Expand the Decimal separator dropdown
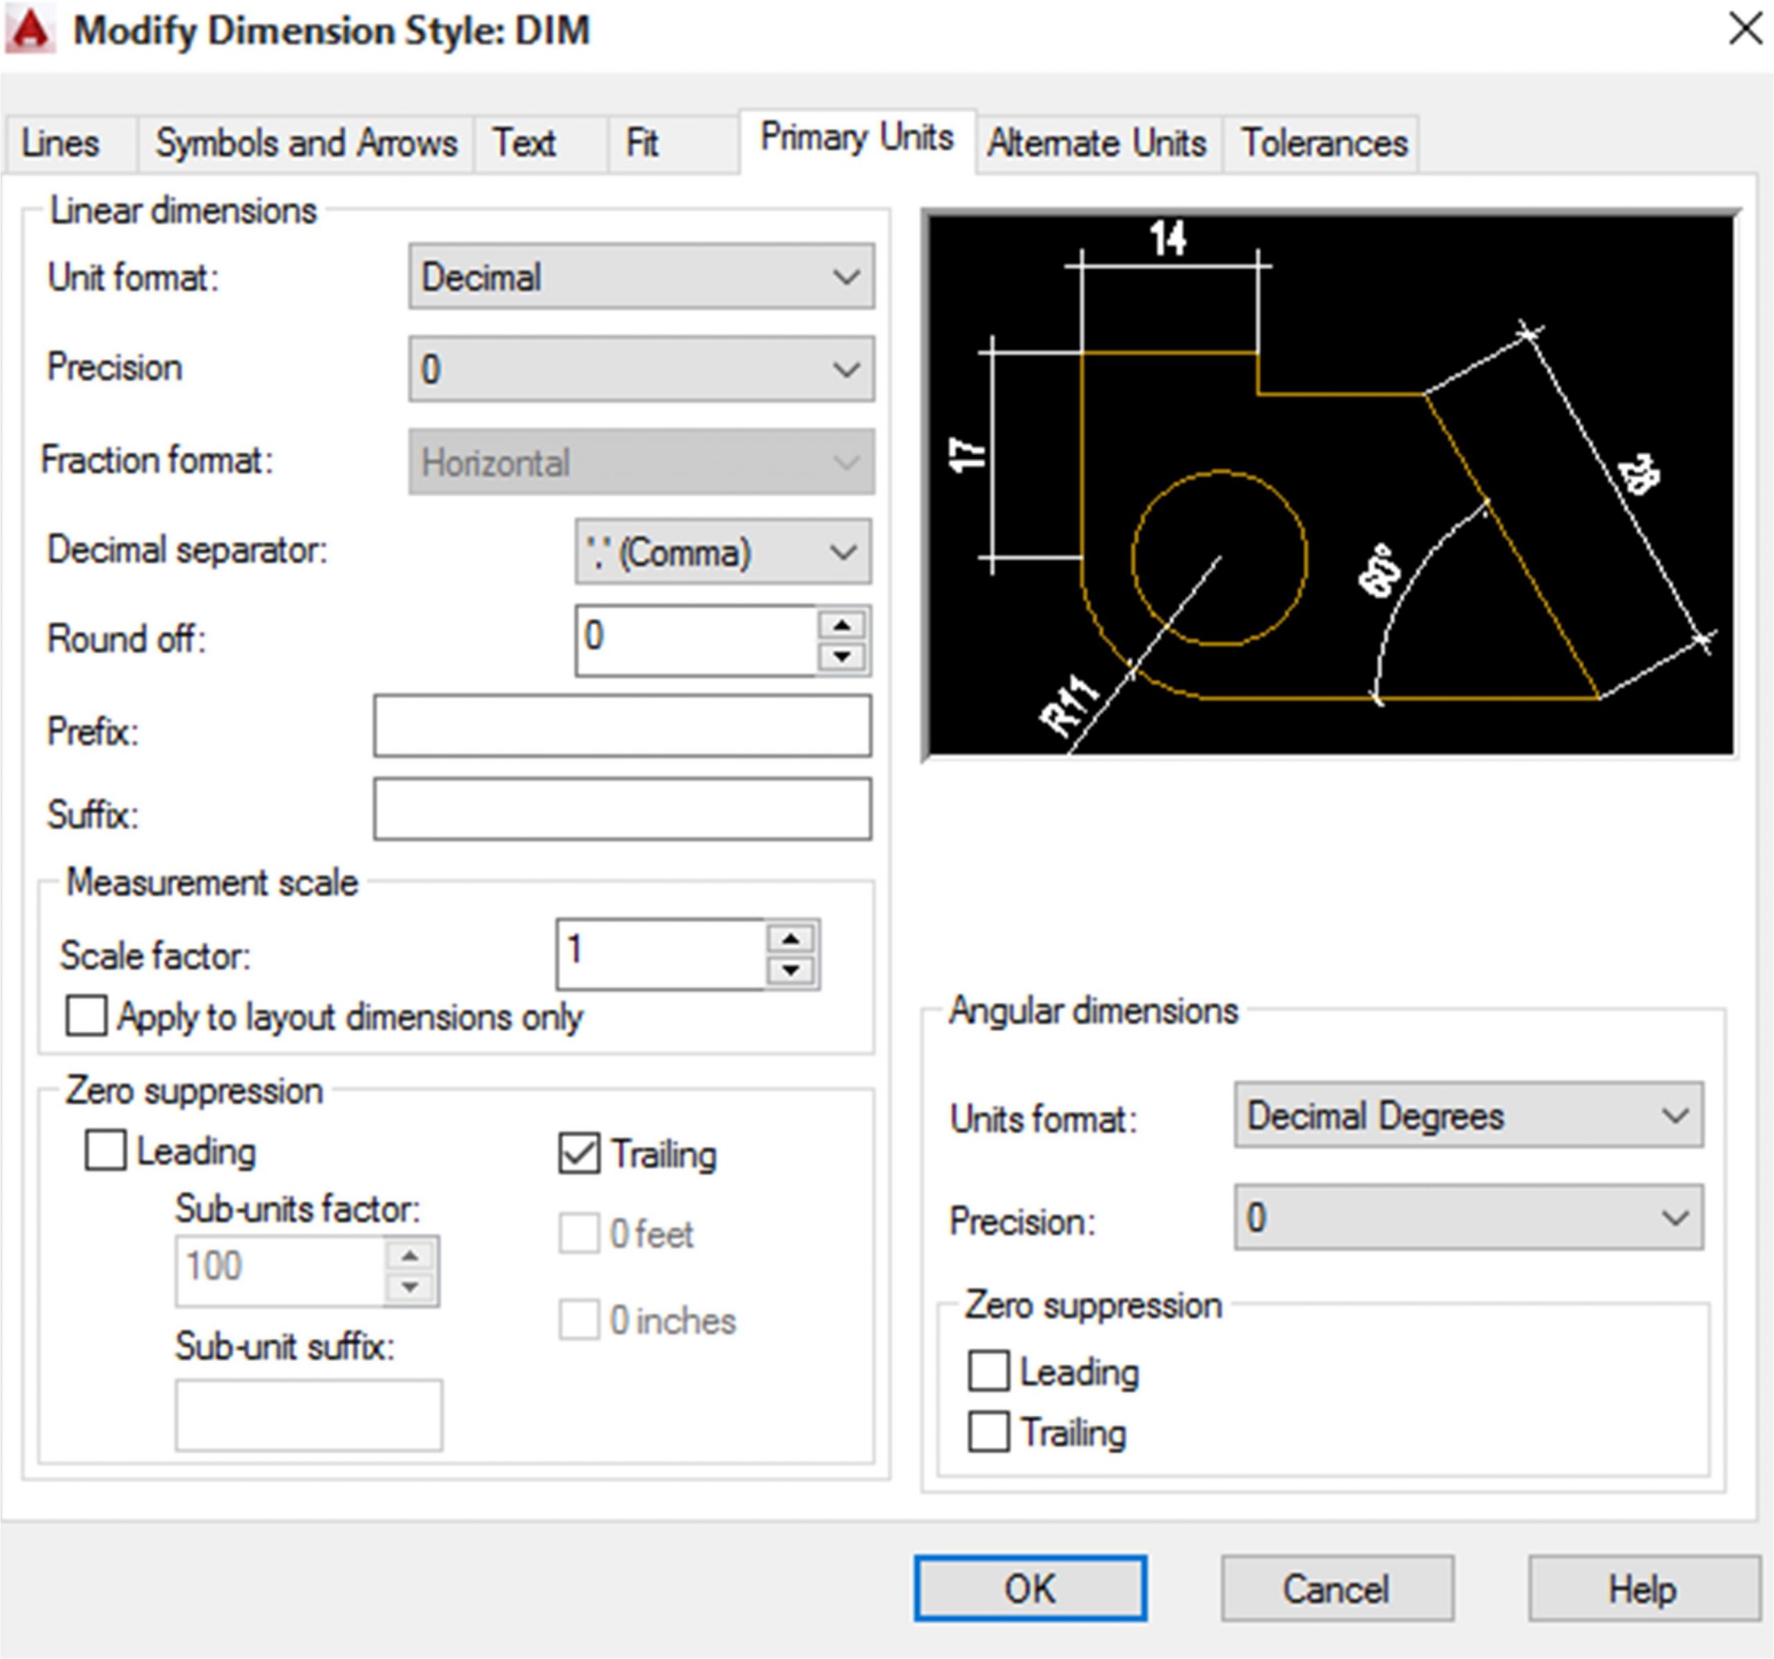The image size is (1774, 1659). [x=722, y=552]
